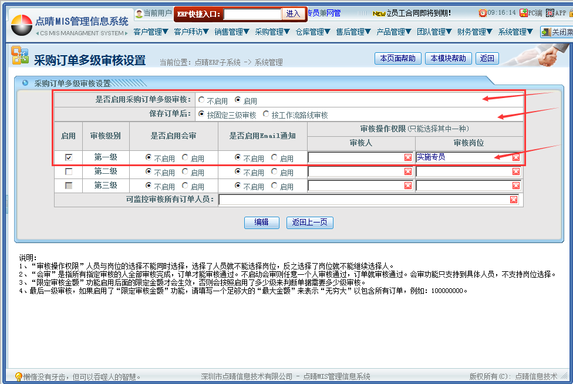Click the 点睛MIS logo sphere
This screenshot has height=384, width=573.
point(22,25)
